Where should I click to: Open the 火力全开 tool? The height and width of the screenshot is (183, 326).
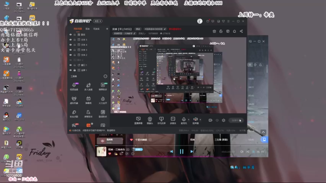(103, 100)
